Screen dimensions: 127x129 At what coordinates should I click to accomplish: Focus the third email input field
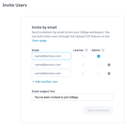coord(52,73)
